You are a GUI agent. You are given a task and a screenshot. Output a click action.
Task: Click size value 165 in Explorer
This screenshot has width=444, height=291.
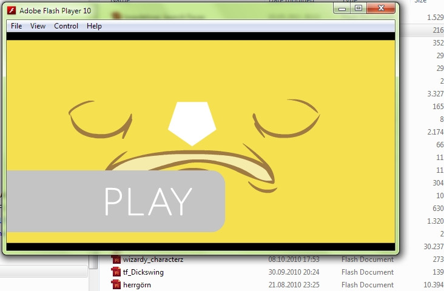(438, 107)
